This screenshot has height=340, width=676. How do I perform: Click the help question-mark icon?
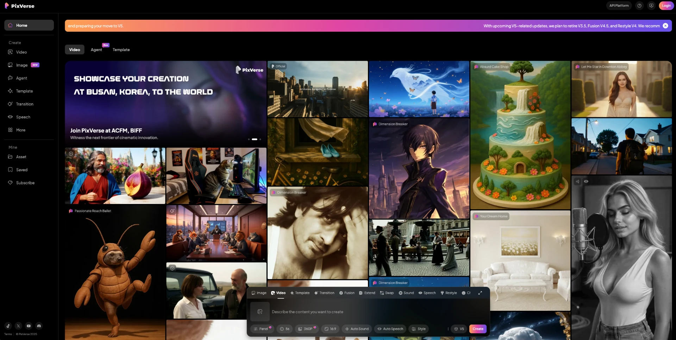click(x=639, y=6)
